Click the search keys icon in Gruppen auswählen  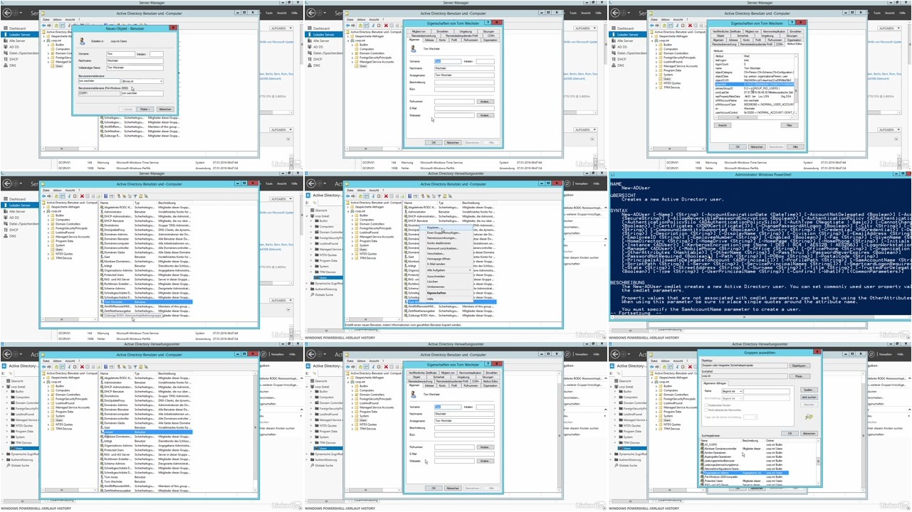point(809,417)
